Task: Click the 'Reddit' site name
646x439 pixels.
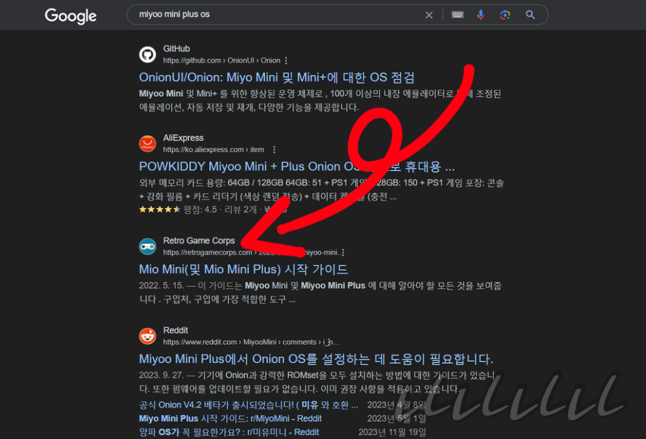Action: coord(175,330)
